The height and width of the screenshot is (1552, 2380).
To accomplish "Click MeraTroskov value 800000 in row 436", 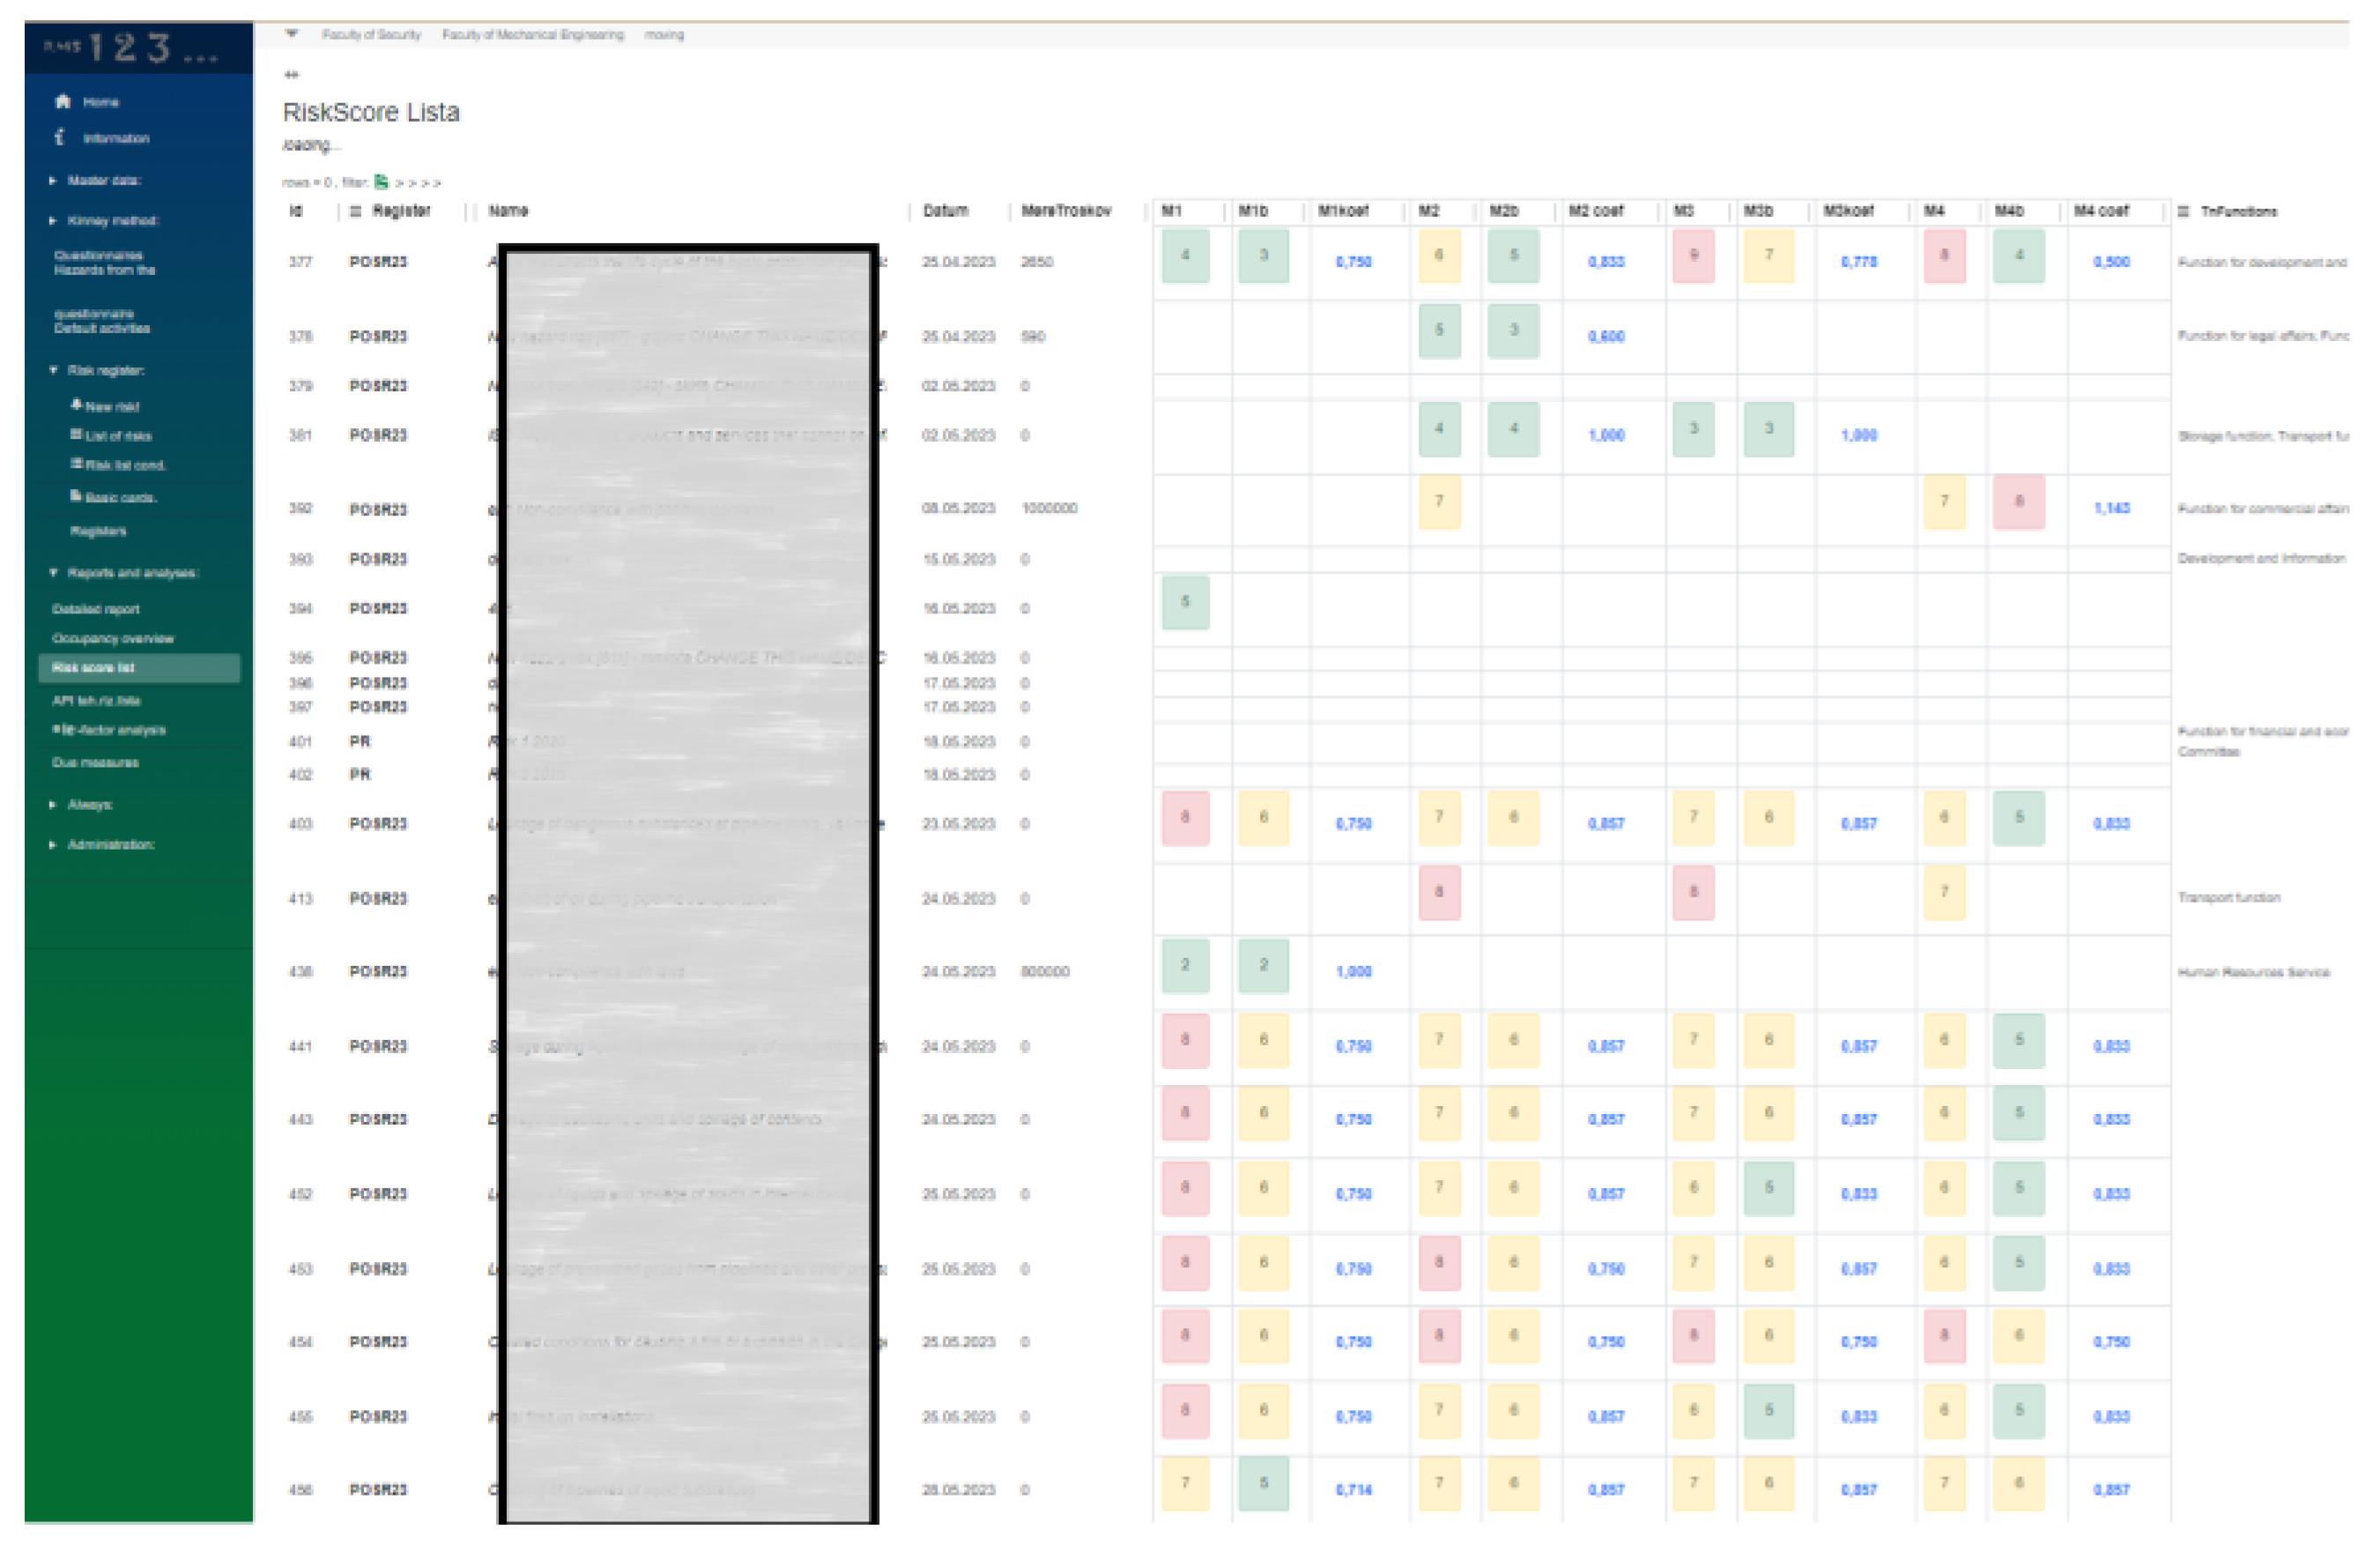I will pos(1045,972).
